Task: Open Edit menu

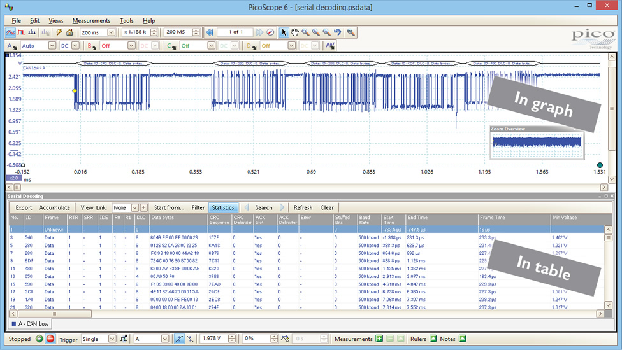Action: click(x=35, y=20)
